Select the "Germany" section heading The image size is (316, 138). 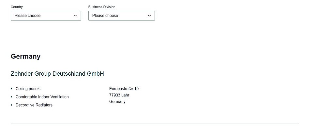pos(25,56)
